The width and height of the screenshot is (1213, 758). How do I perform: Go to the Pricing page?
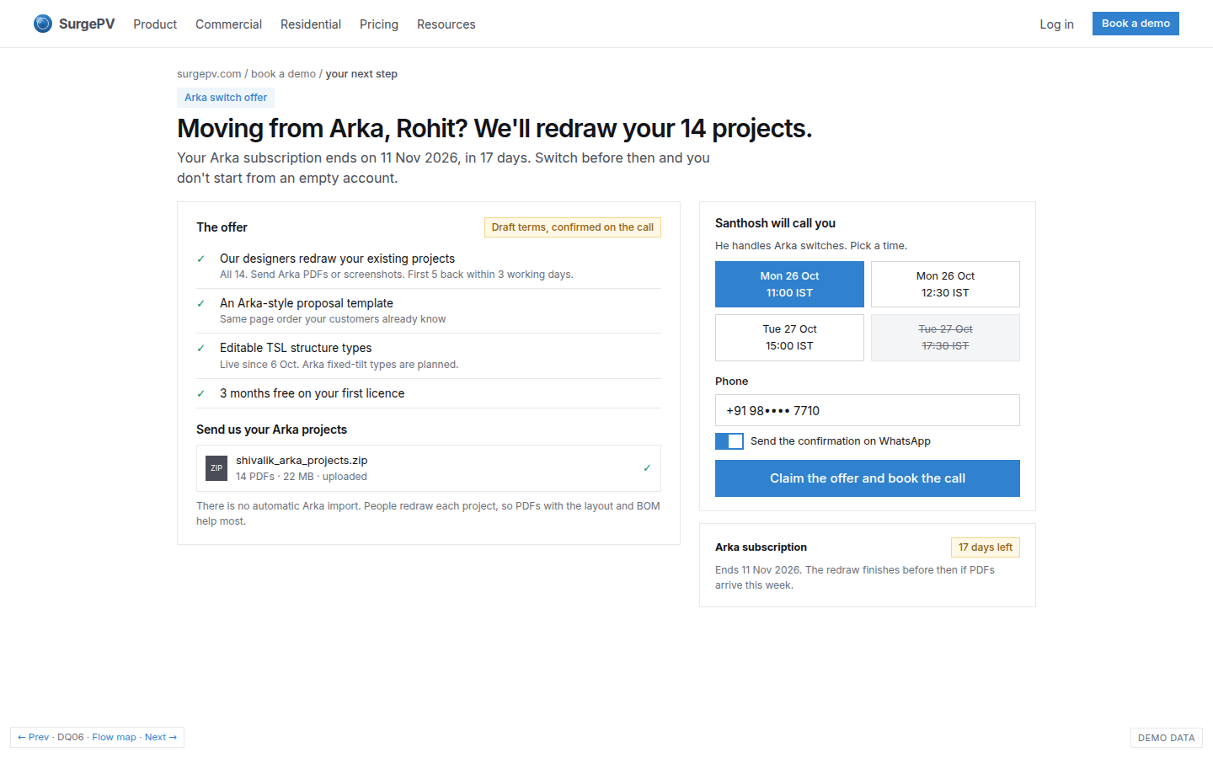tap(379, 24)
